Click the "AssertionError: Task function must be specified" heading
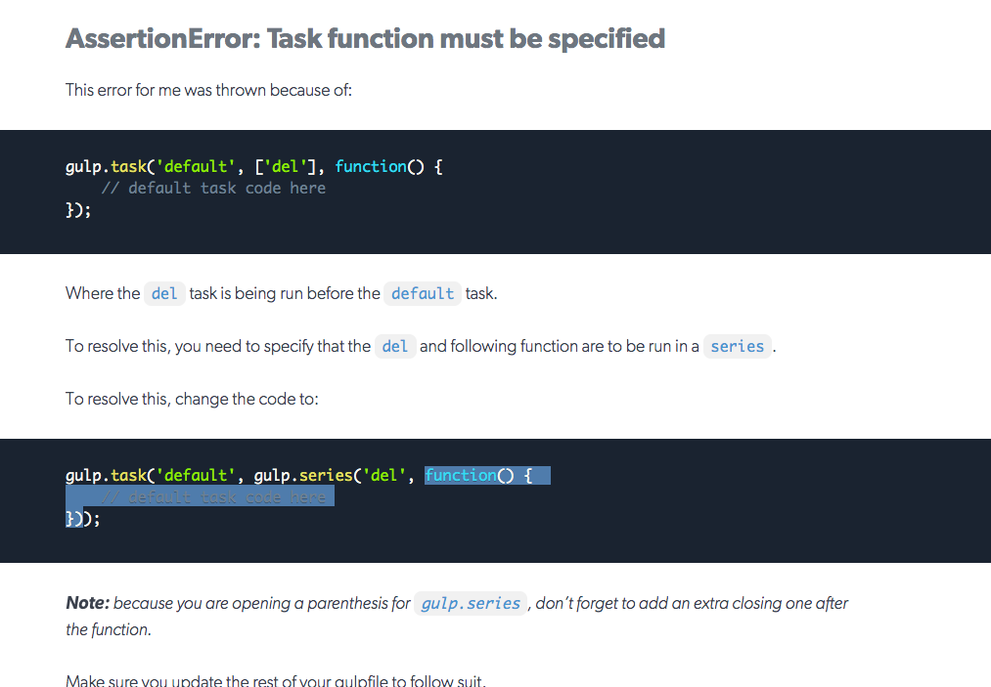The height and width of the screenshot is (687, 991). [x=365, y=39]
